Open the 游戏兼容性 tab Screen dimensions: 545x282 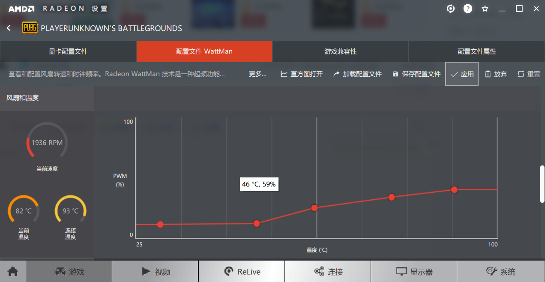point(341,51)
